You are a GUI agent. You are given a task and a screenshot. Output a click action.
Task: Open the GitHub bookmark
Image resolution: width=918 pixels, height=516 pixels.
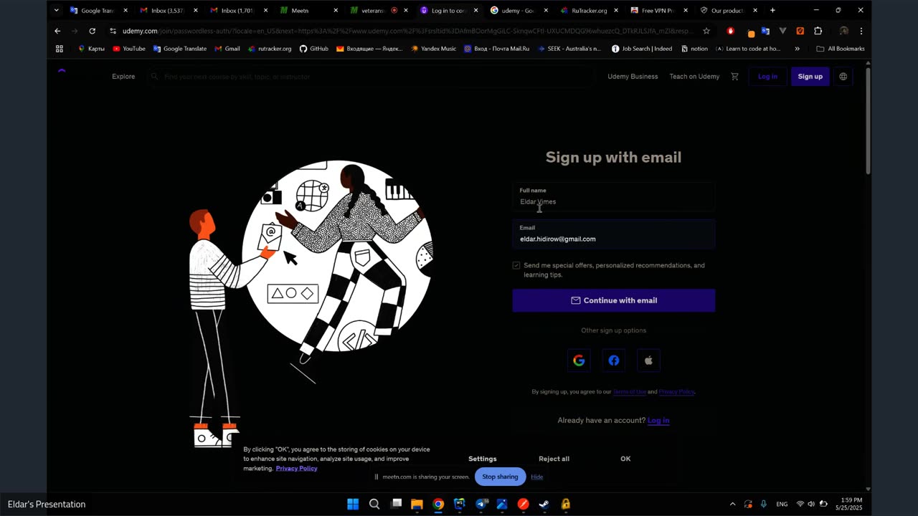(314, 49)
